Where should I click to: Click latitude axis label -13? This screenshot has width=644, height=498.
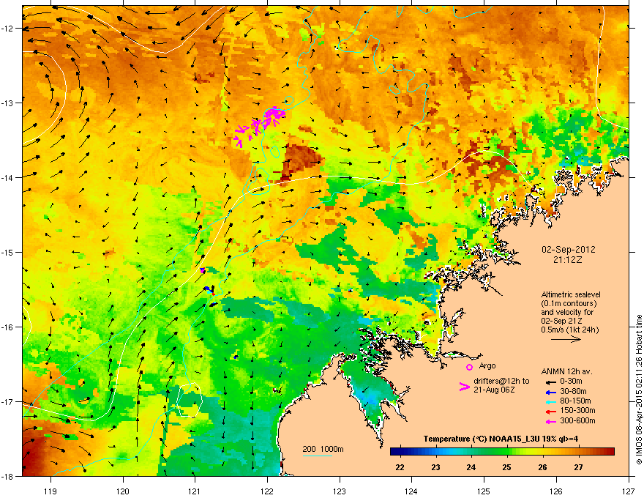[8, 103]
